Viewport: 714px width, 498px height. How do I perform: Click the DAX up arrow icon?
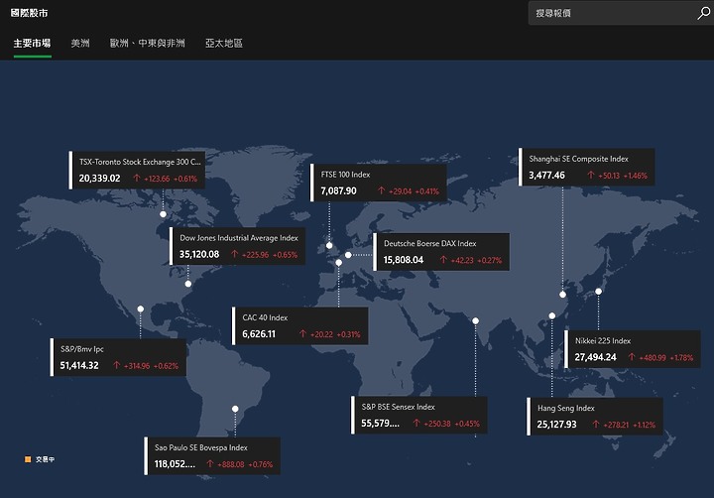pos(443,260)
